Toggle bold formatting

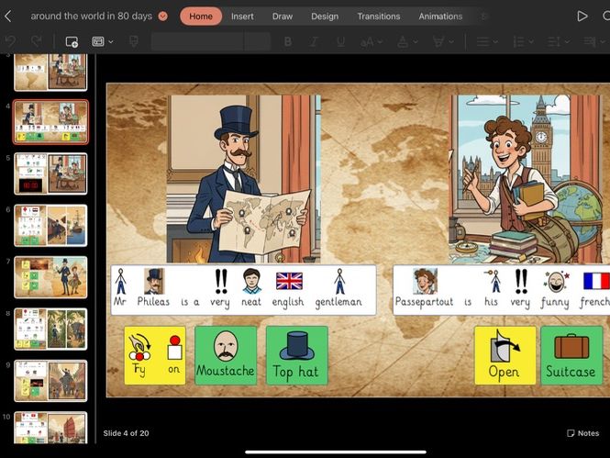pyautogui.click(x=288, y=41)
